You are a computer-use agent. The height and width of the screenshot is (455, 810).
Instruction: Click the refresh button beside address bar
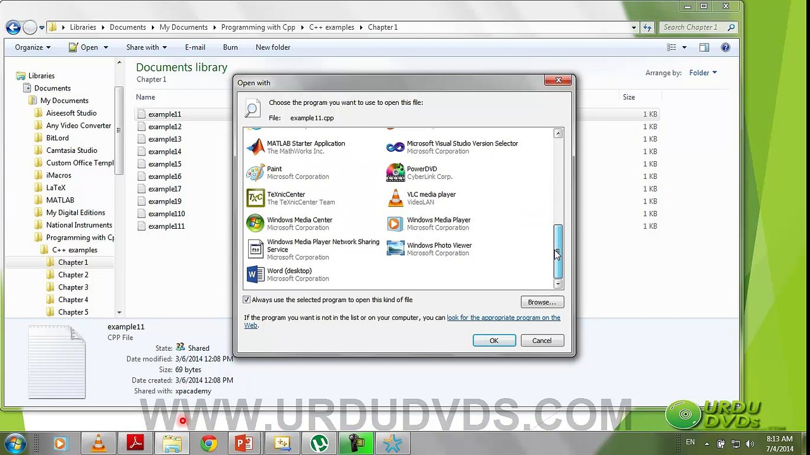click(647, 27)
